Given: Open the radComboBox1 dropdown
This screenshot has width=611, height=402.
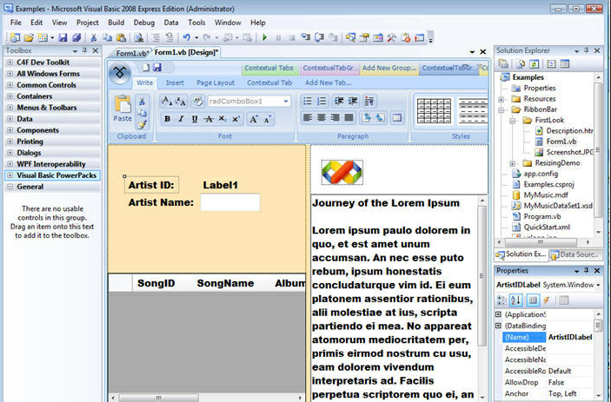Looking at the screenshot, I should (286, 102).
